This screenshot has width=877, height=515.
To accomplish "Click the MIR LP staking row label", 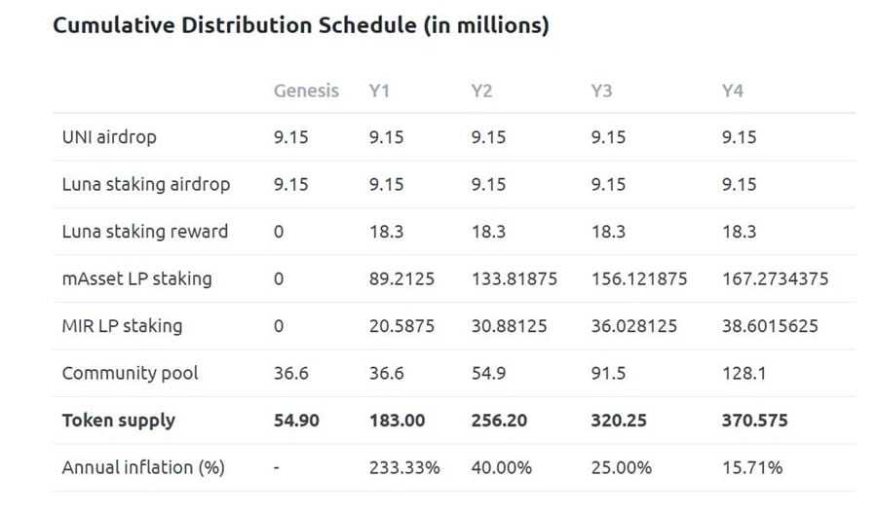I will pyautogui.click(x=122, y=325).
